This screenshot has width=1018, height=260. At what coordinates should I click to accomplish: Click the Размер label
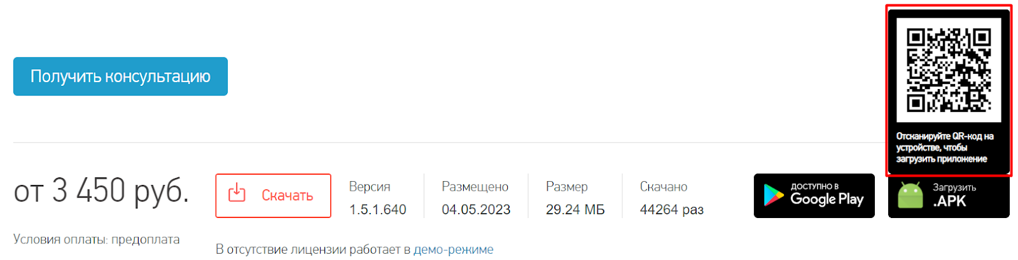[567, 187]
